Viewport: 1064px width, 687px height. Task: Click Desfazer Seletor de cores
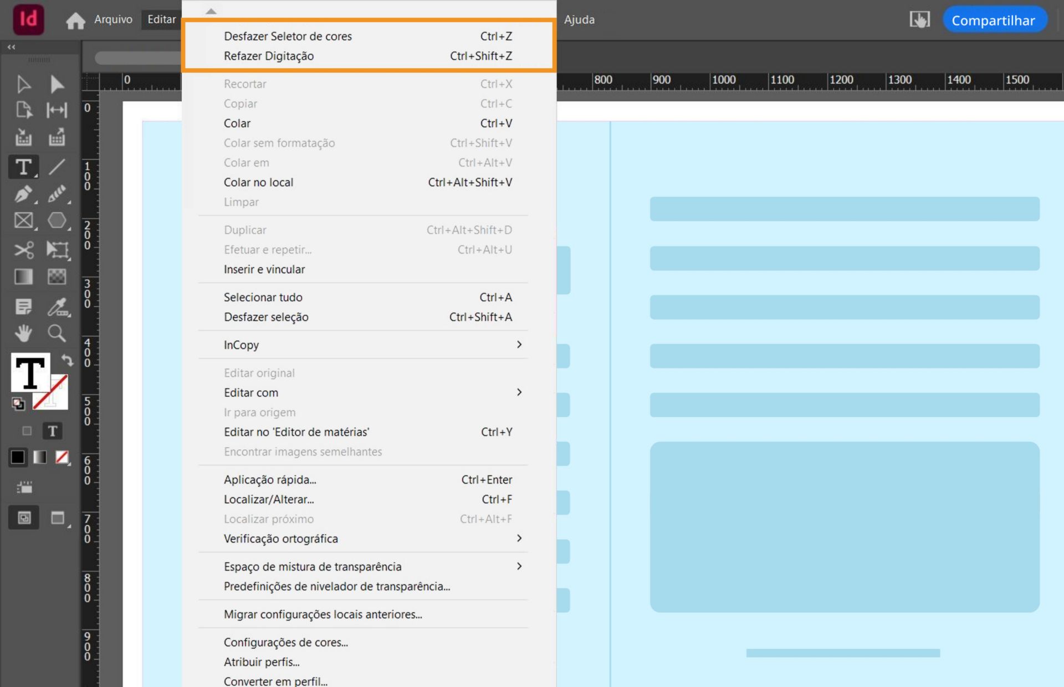click(x=288, y=37)
